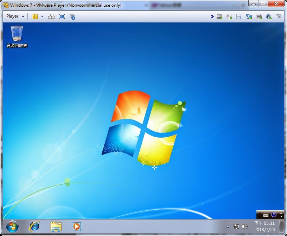
Task: Click the floppy drive device icon
Action: (x=239, y=17)
